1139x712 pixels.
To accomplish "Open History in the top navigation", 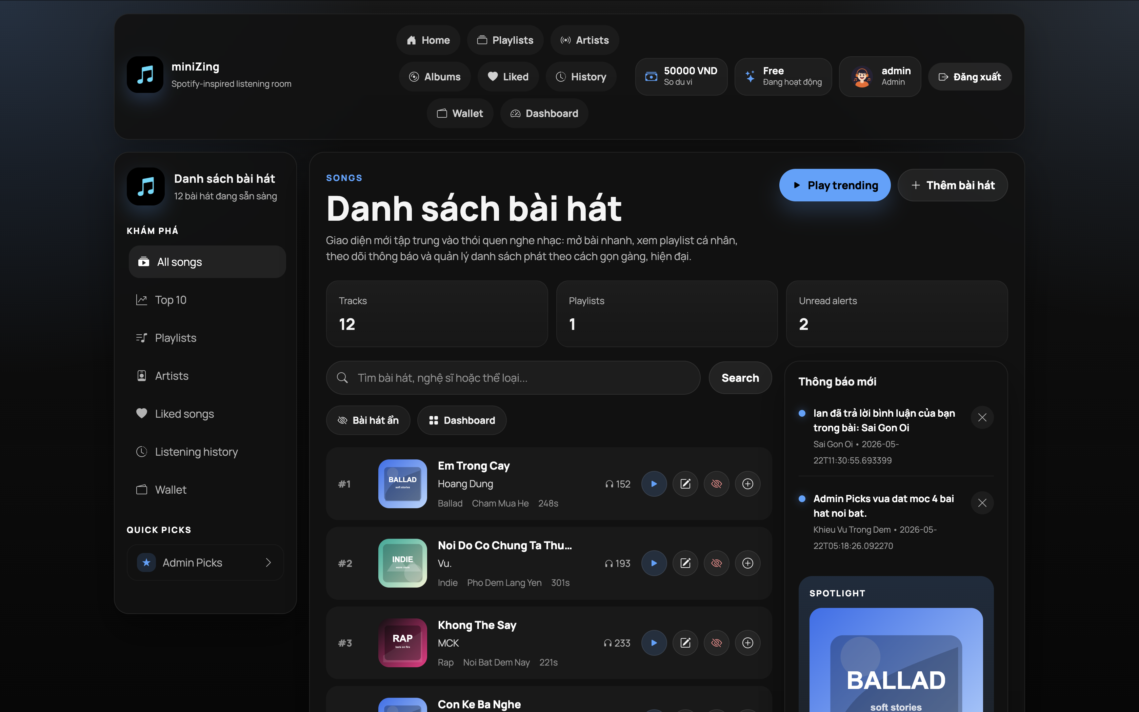I will click(581, 77).
